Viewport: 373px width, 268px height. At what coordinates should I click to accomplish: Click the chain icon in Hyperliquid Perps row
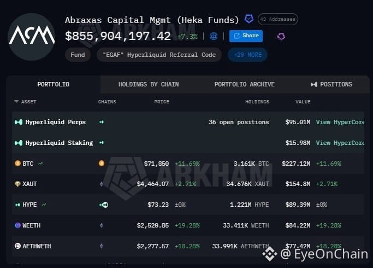click(x=102, y=122)
